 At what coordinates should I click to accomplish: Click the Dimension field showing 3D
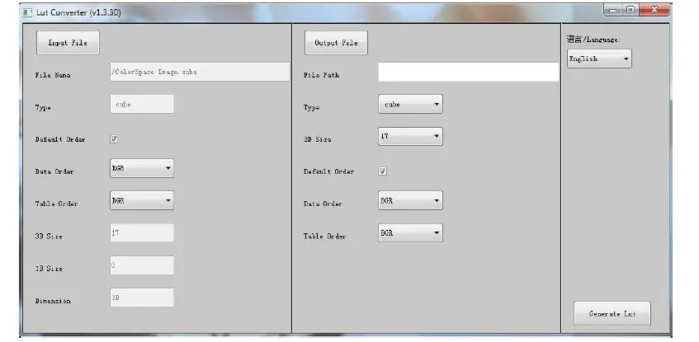click(x=142, y=297)
